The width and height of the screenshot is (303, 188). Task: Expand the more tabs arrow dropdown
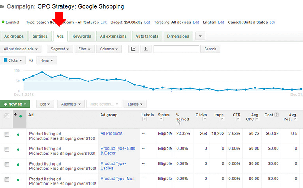[200, 36]
